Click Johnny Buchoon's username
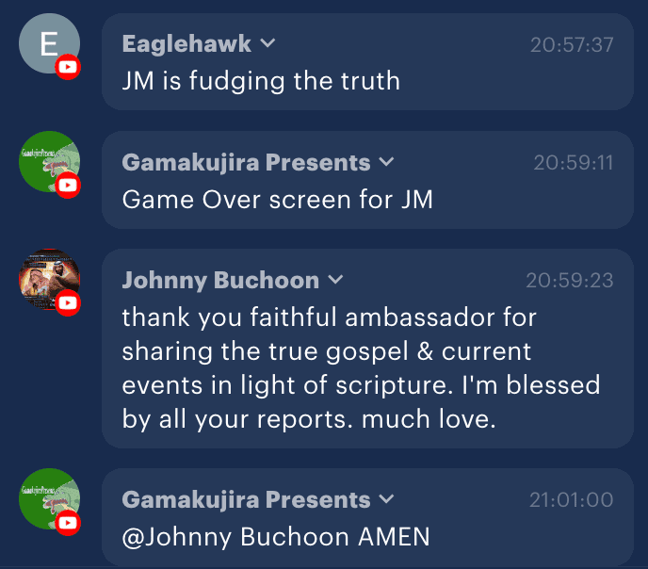The width and height of the screenshot is (648, 569). pos(220,281)
